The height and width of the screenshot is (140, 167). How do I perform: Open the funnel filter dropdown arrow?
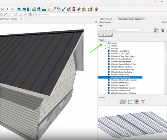(166, 30)
